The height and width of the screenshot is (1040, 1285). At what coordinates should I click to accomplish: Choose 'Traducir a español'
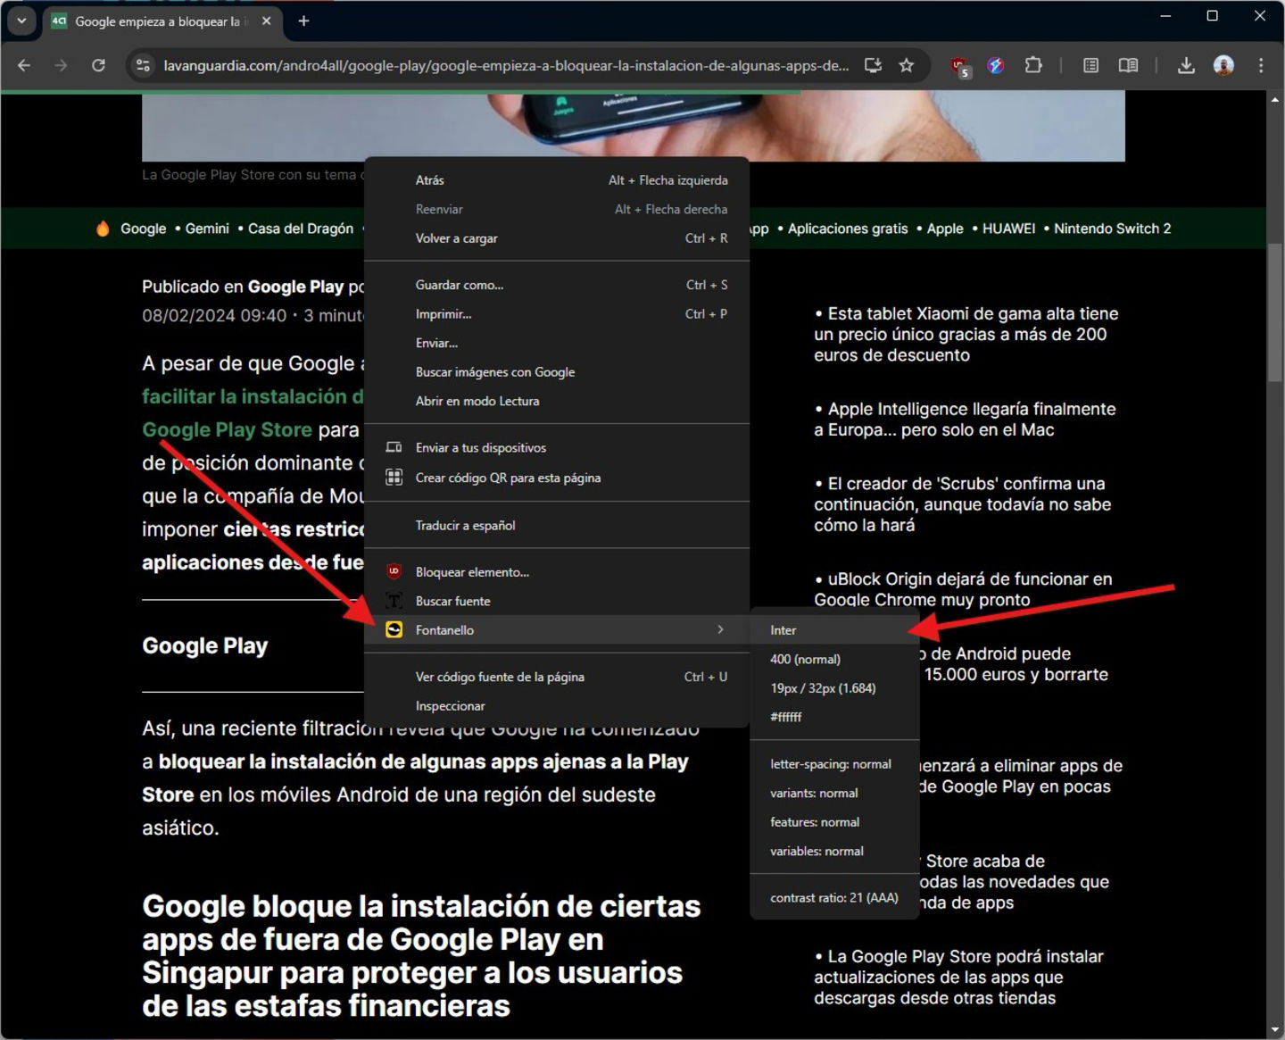coord(557,525)
